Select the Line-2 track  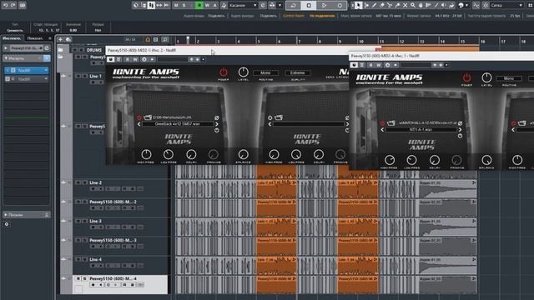tap(96, 182)
